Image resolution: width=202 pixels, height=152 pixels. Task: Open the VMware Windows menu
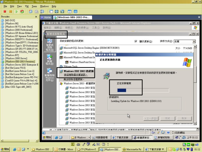coord(44,6)
